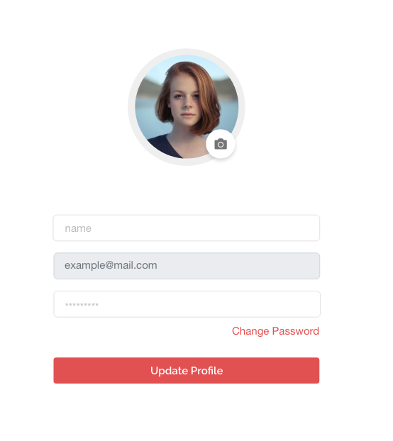Click the greyed-out email address box
This screenshot has width=393, height=441.
(x=187, y=266)
